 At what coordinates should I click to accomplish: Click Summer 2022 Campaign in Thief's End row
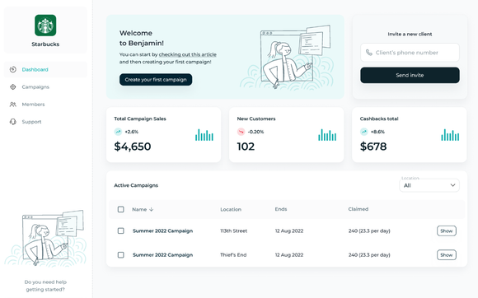(163, 254)
